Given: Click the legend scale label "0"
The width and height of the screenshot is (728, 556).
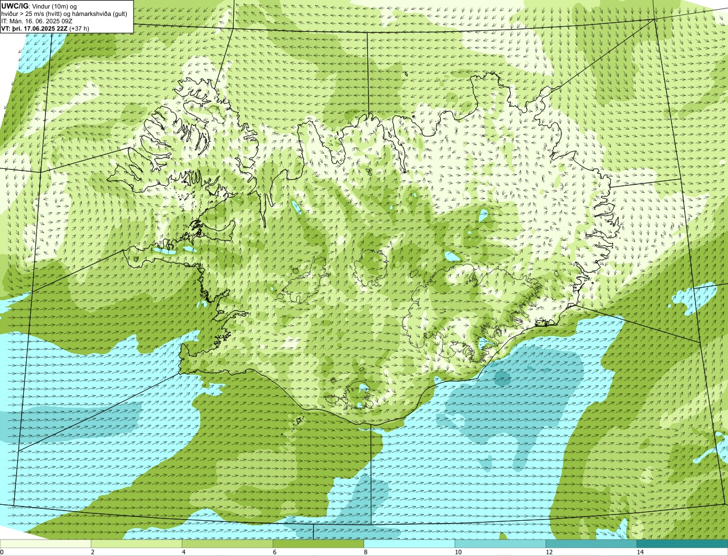Looking at the screenshot, I should click(x=2, y=552).
